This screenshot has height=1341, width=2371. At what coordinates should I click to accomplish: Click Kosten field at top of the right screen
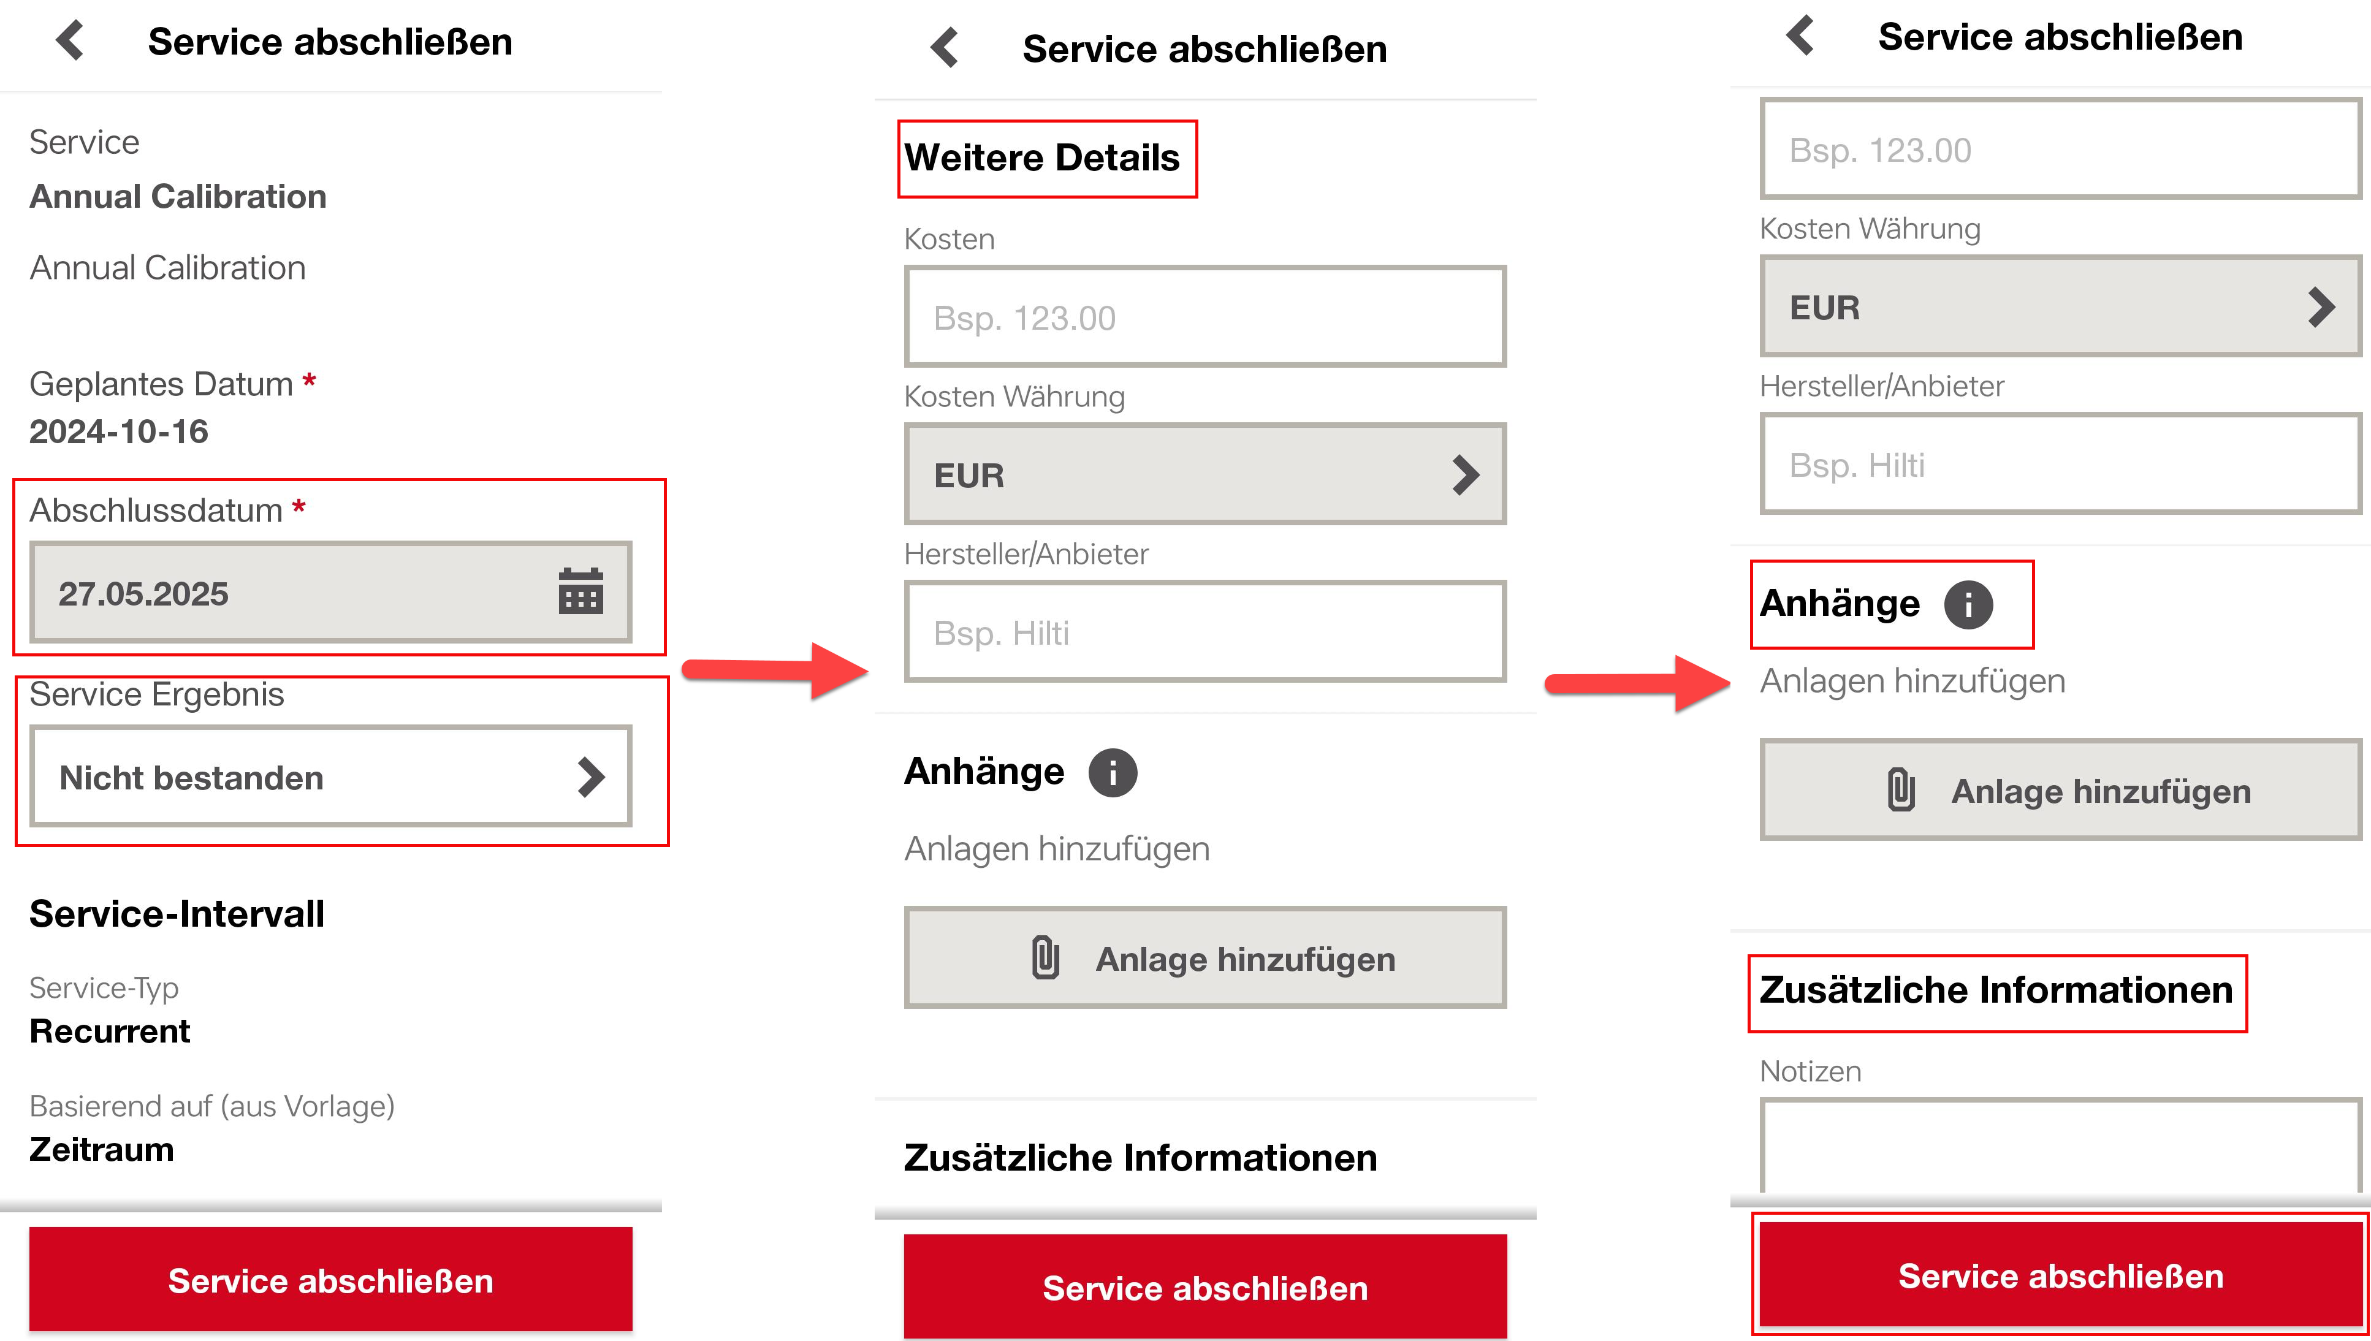coord(2061,149)
